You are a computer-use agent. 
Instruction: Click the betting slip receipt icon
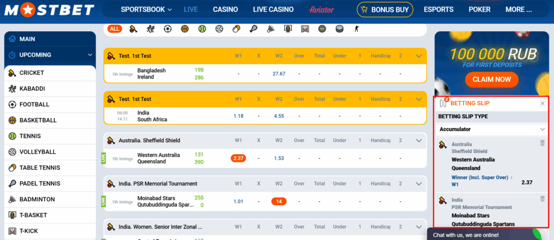pyautogui.click(x=443, y=103)
